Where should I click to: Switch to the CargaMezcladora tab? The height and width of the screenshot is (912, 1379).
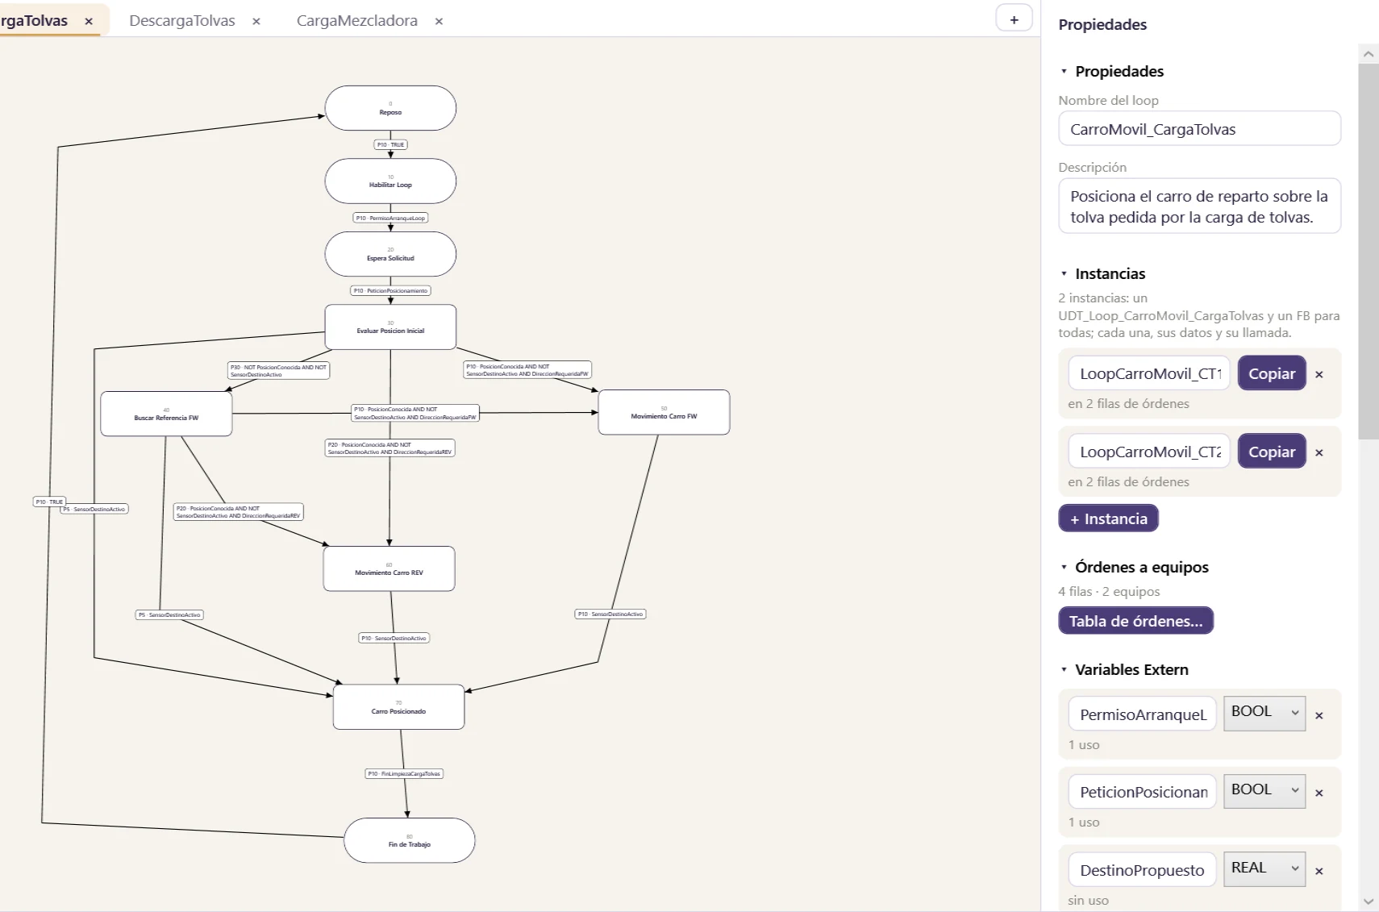coord(357,21)
